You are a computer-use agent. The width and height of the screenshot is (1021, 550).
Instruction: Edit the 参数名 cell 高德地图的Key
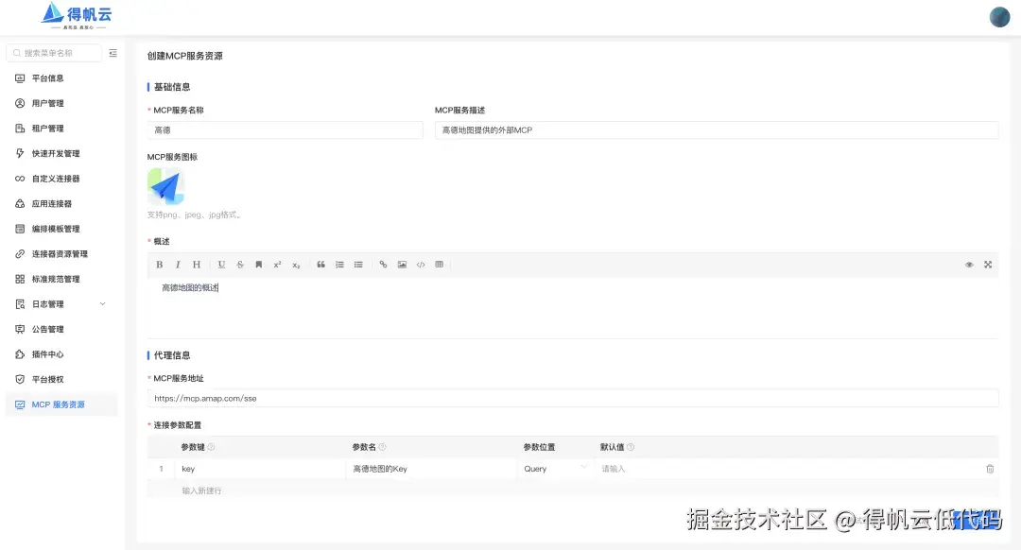coord(431,469)
